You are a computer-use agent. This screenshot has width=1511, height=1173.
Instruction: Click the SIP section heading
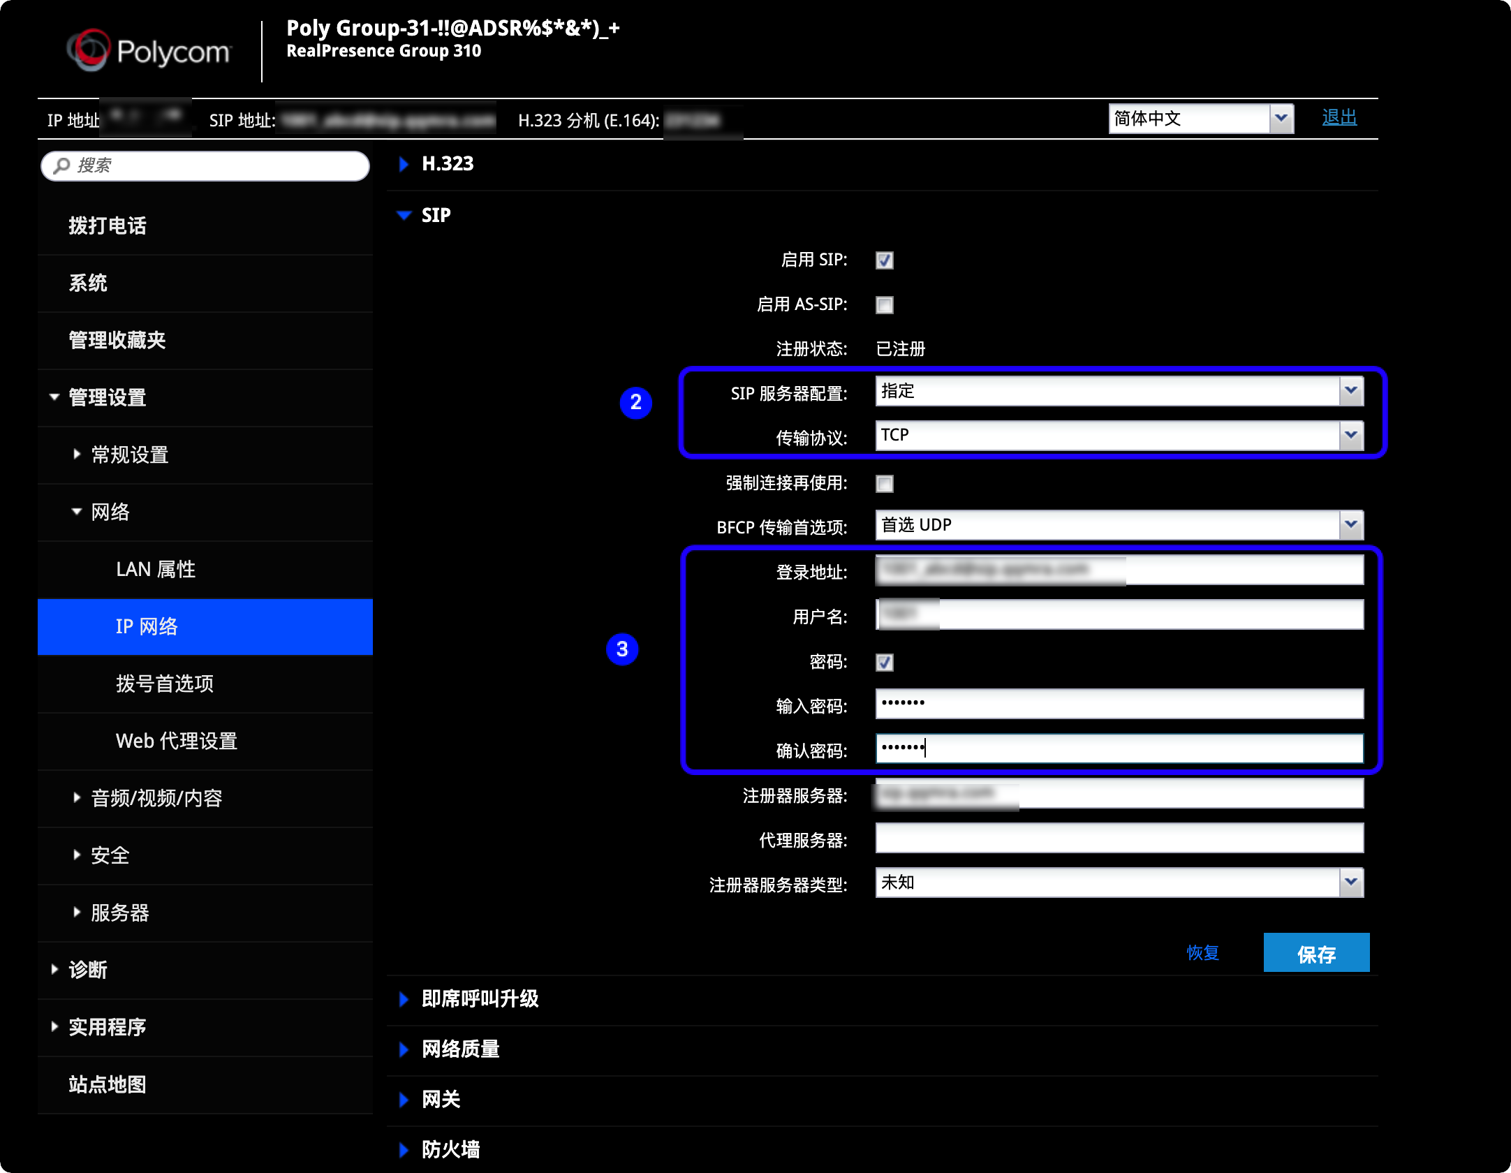pos(436,215)
